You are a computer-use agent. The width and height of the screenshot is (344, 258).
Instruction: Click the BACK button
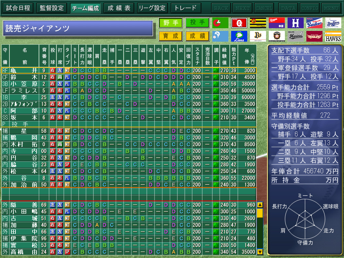tap(221, 8)
